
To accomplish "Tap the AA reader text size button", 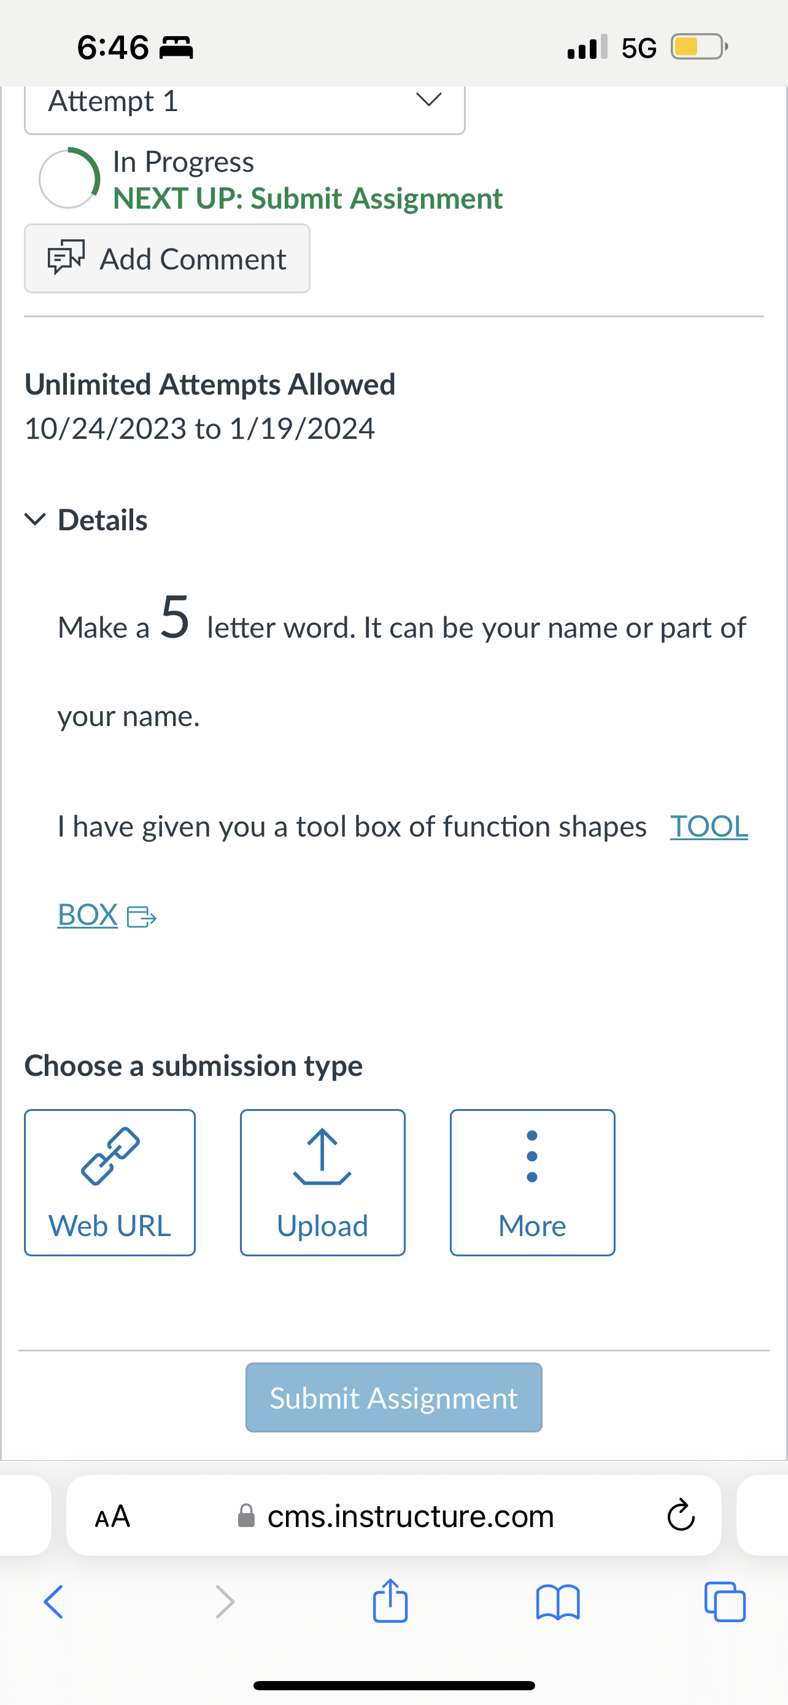I will 112,1516.
